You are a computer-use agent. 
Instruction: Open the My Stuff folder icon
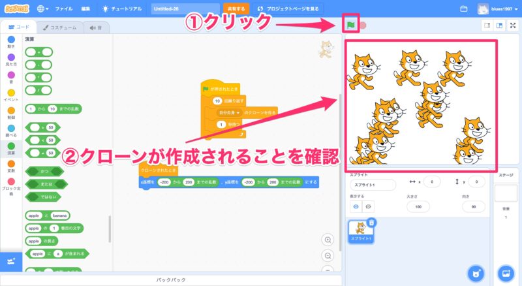464,9
